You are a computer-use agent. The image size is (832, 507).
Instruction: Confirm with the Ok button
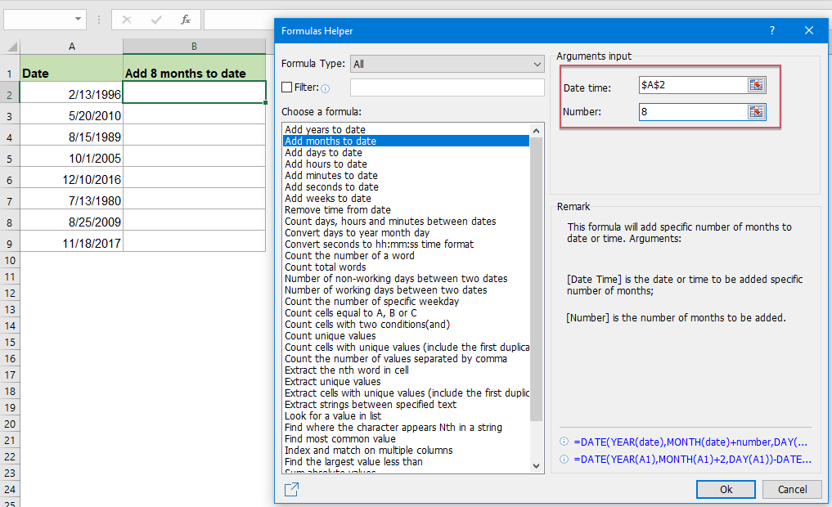click(x=725, y=488)
